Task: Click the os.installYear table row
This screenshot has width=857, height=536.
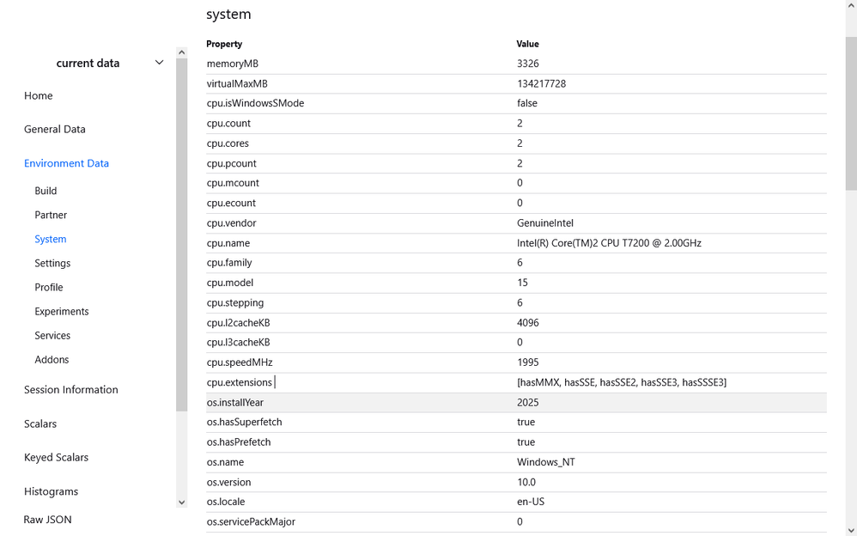Action: 515,402
